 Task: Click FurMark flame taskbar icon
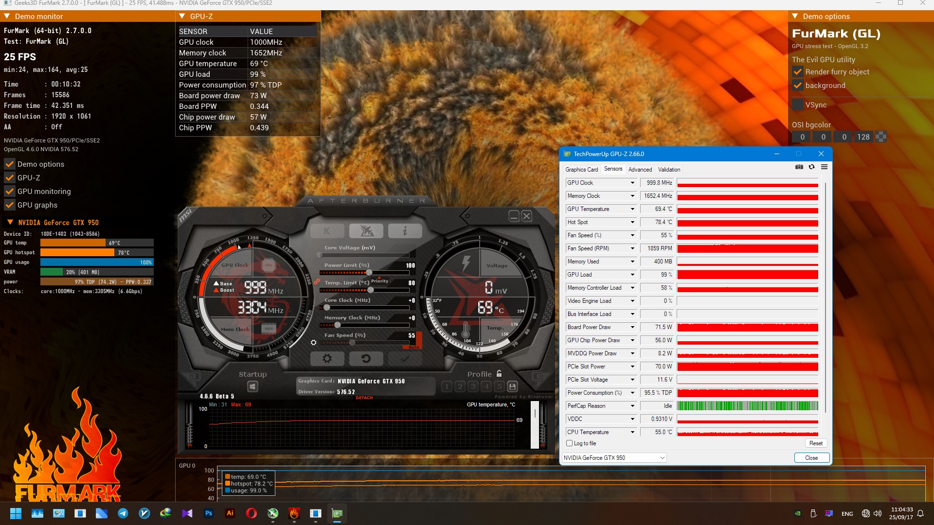coord(294,513)
